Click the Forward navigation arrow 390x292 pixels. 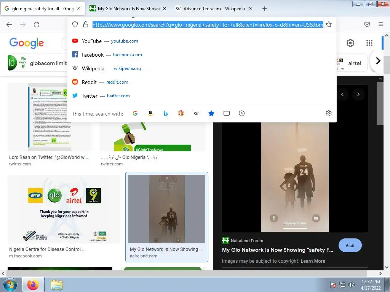click(23, 25)
